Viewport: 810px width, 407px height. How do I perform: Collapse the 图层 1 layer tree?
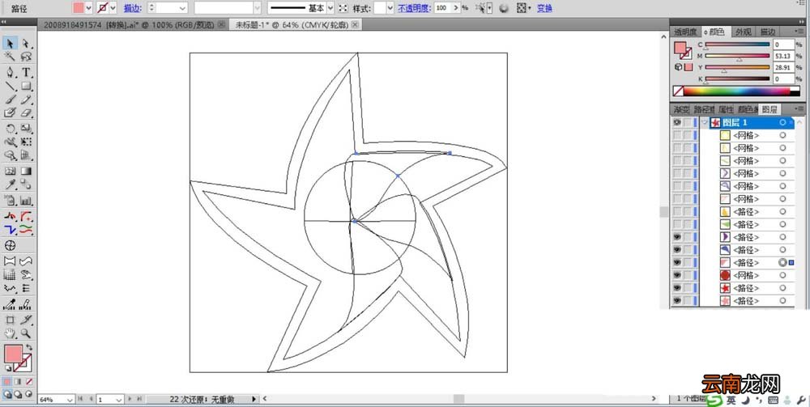[x=706, y=123]
